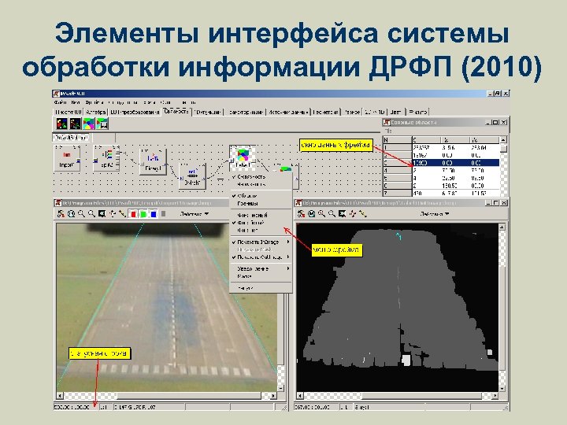The height and width of the screenshot is (425, 567).
Task: Click the leftmost icon in main segmentation toolbar
Action: 62,124
